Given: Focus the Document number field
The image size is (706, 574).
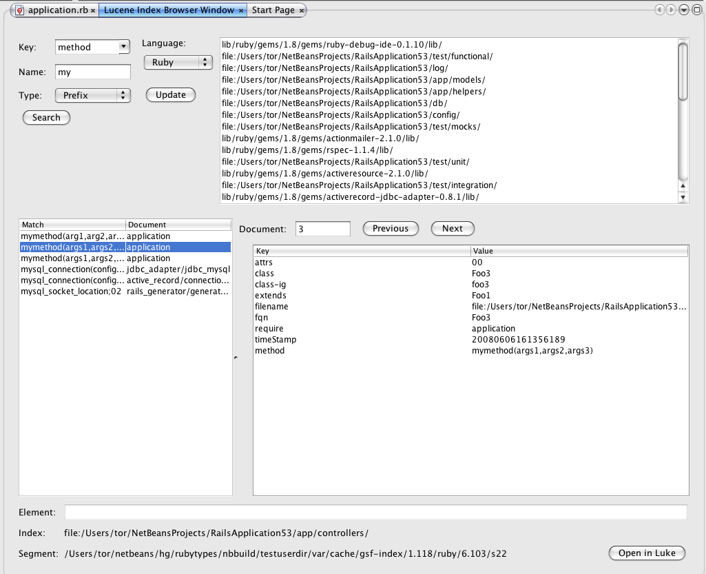Looking at the screenshot, I should (323, 229).
